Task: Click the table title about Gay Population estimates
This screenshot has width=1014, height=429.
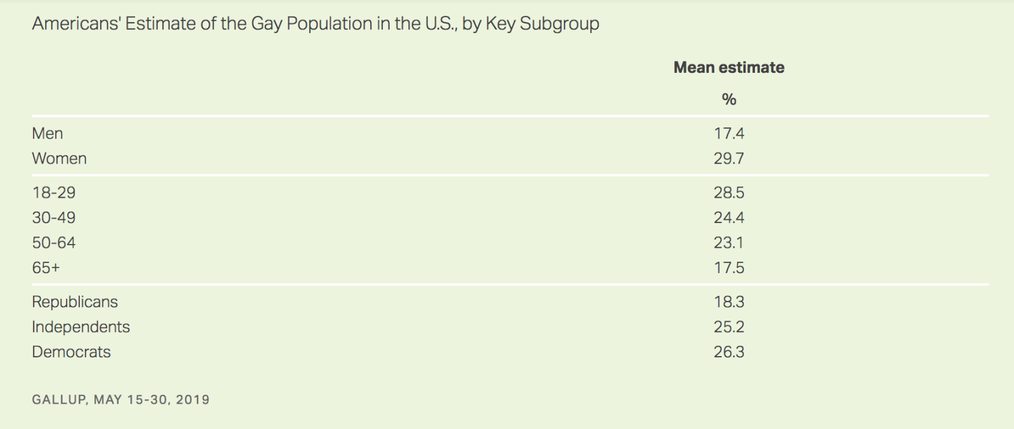Action: [x=316, y=24]
